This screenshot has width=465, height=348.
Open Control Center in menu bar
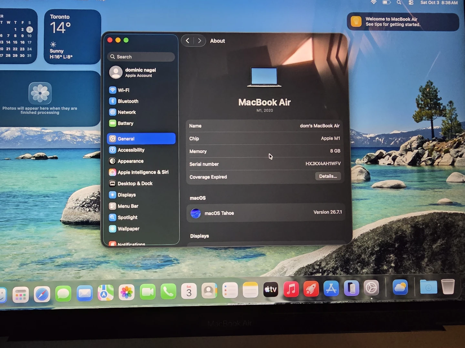click(x=411, y=3)
